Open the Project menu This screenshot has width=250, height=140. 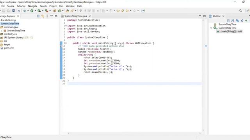(53, 6)
